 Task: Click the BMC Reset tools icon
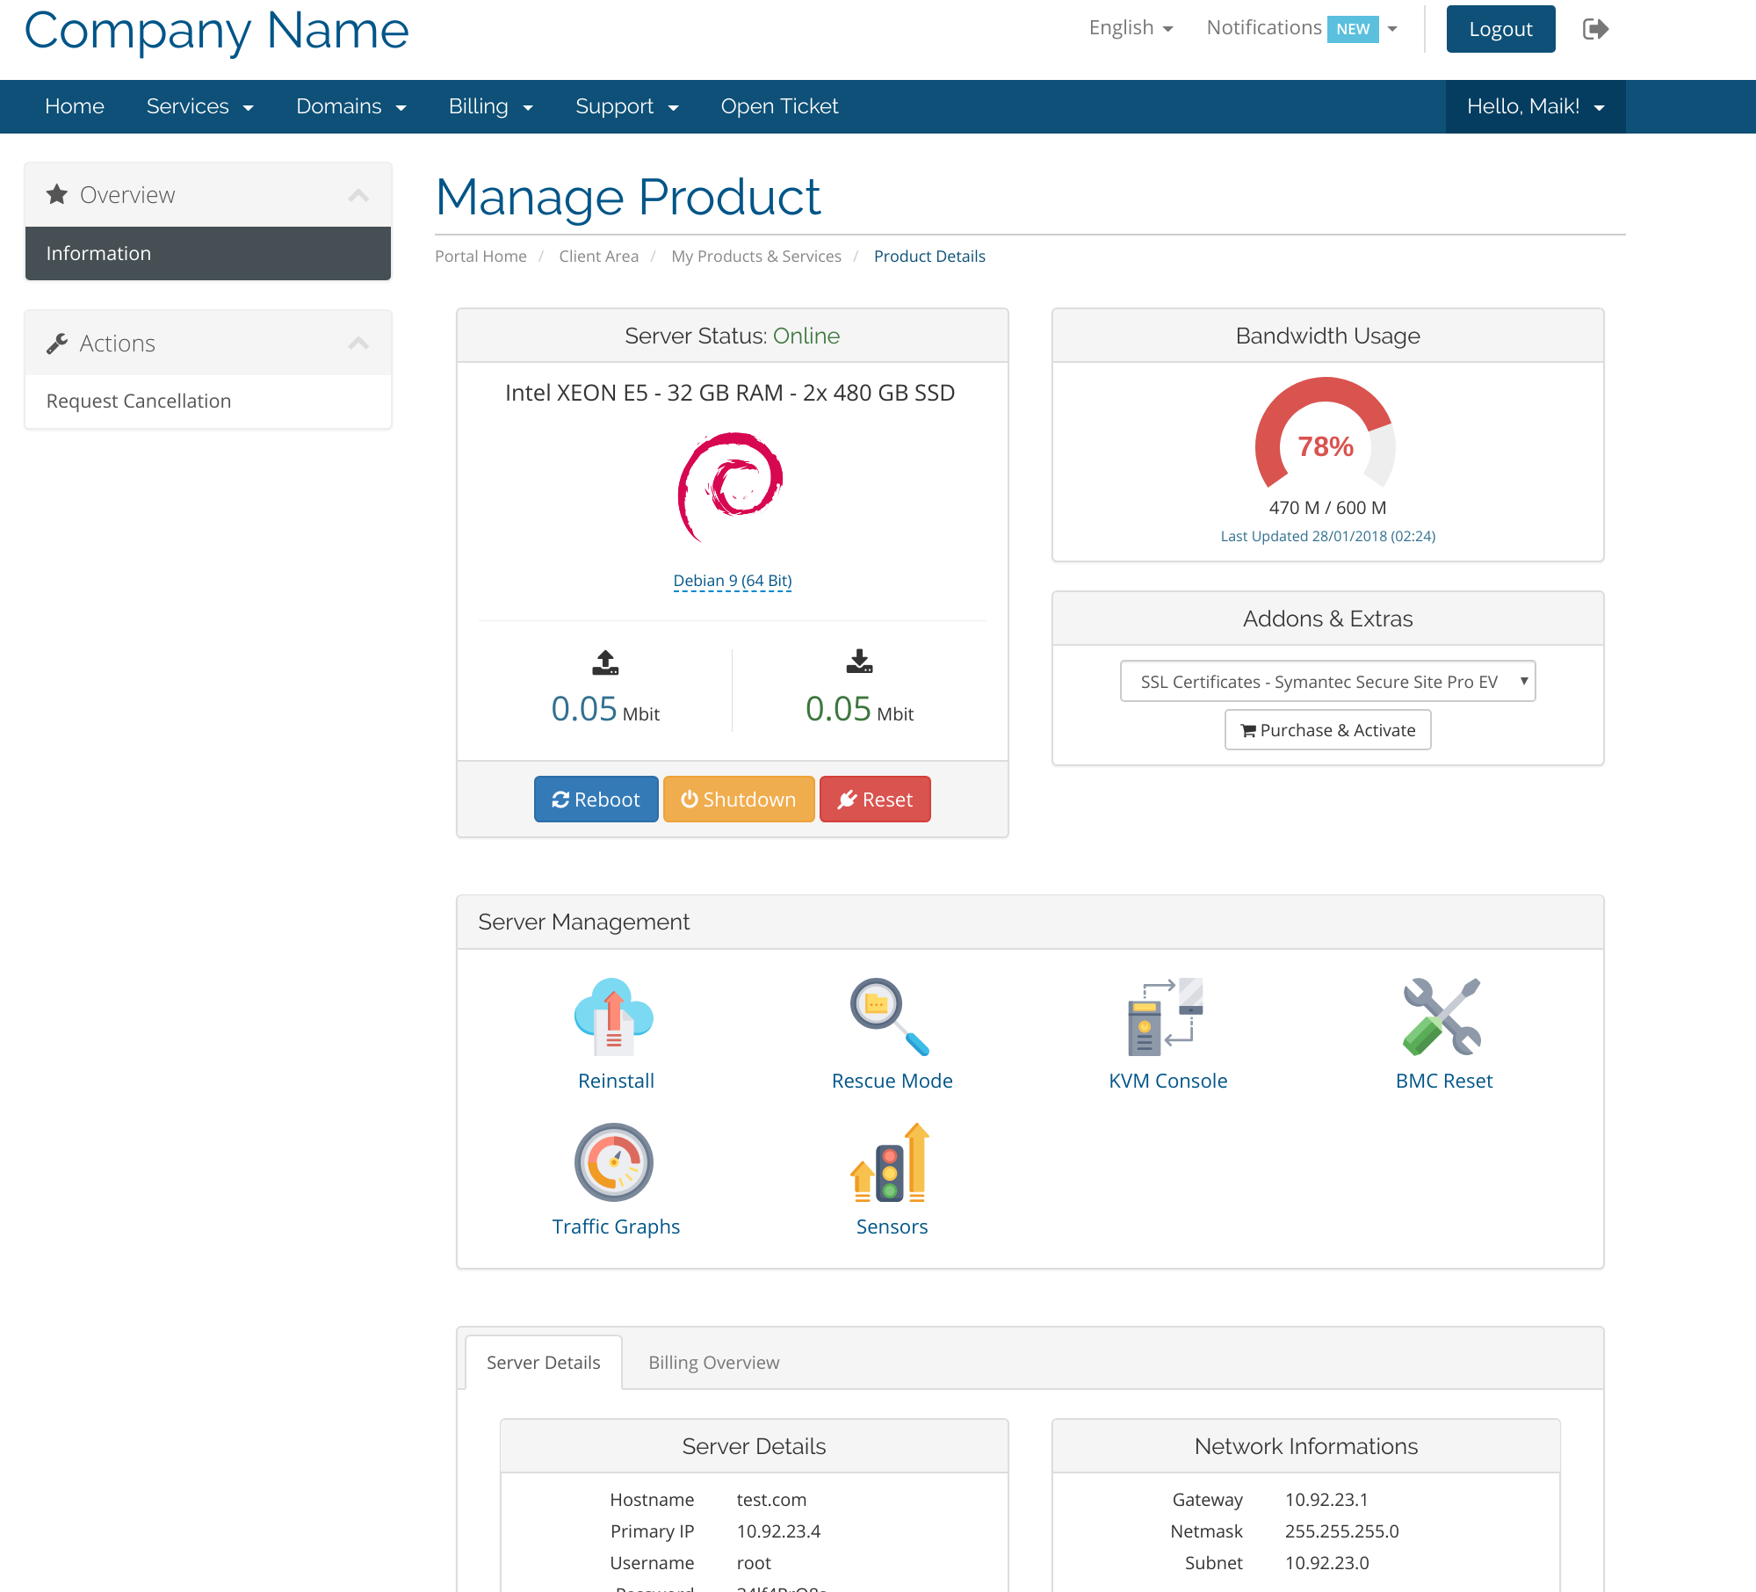[1442, 1017]
